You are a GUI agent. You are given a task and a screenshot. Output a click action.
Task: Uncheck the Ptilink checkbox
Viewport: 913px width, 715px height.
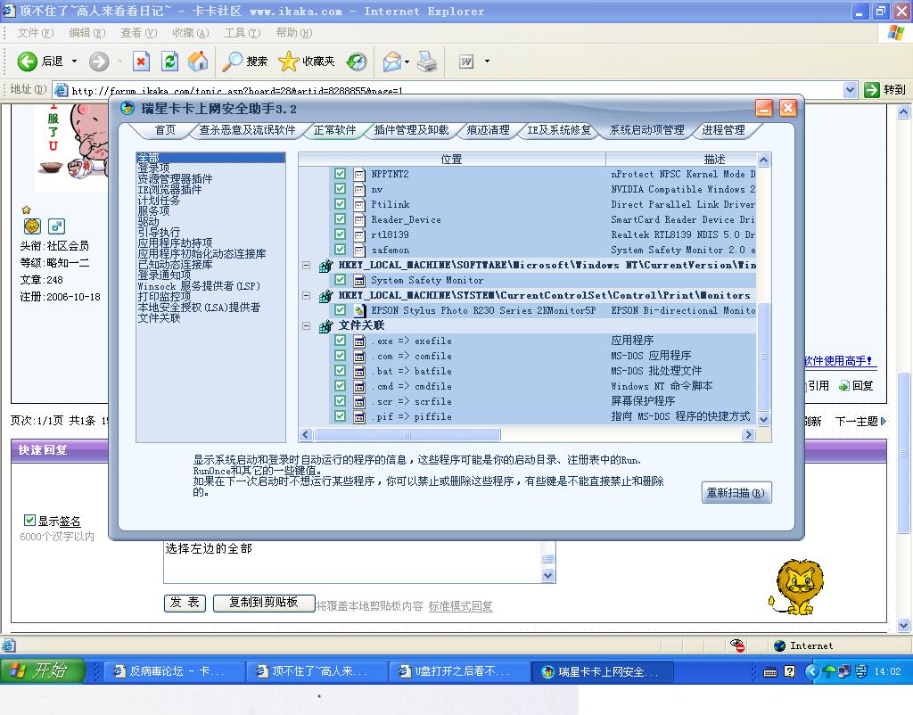point(340,204)
